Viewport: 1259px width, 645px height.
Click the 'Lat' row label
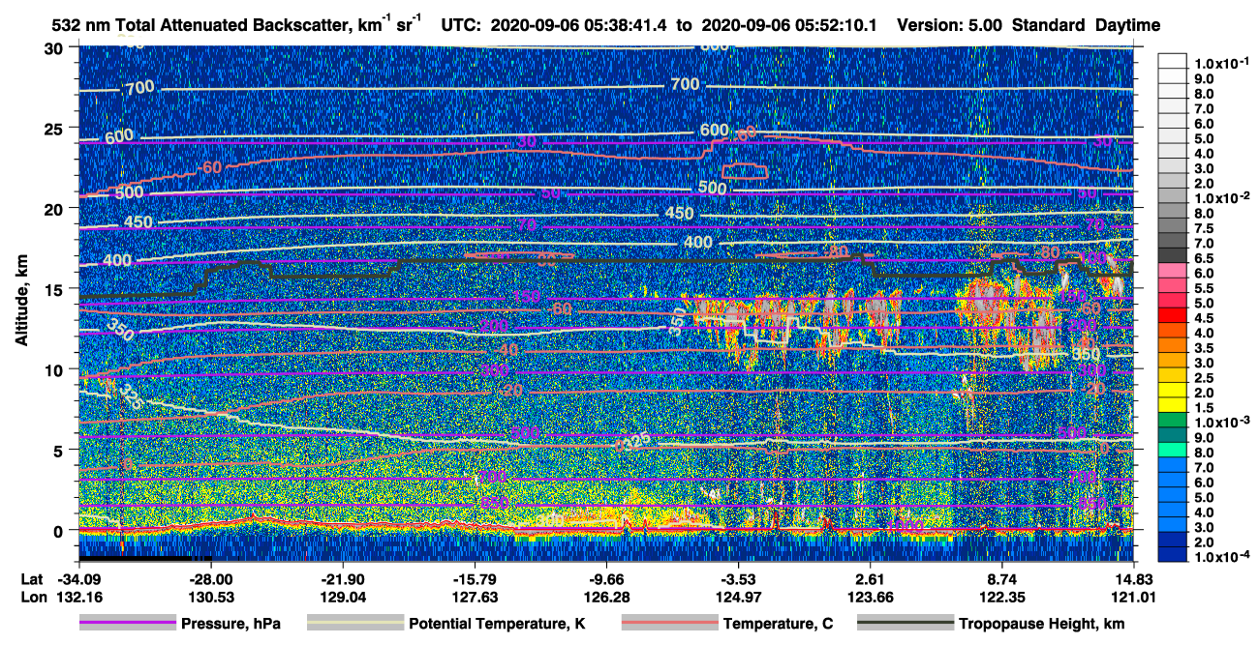(x=32, y=578)
